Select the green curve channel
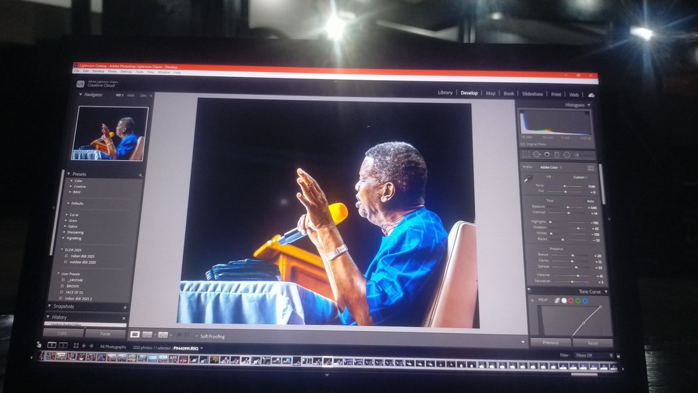Image resolution: width=698 pixels, height=393 pixels. click(x=578, y=301)
